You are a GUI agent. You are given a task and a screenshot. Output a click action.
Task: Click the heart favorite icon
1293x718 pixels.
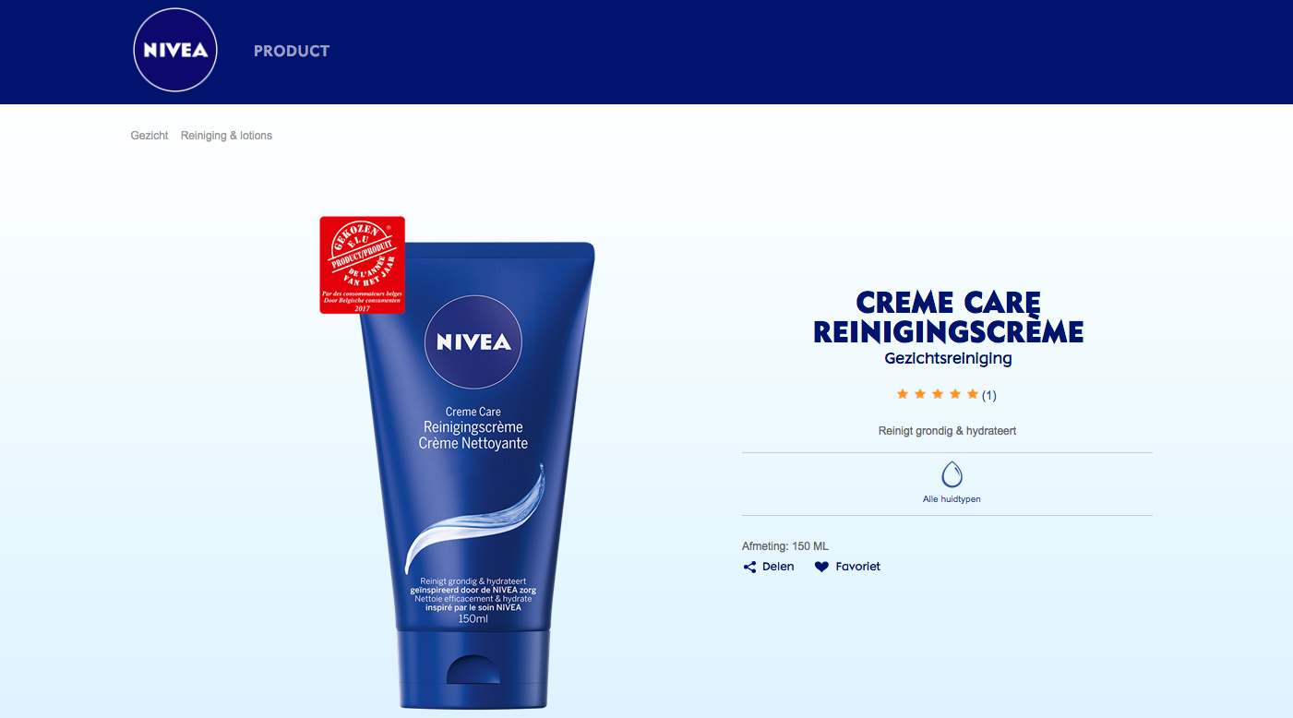[821, 568]
